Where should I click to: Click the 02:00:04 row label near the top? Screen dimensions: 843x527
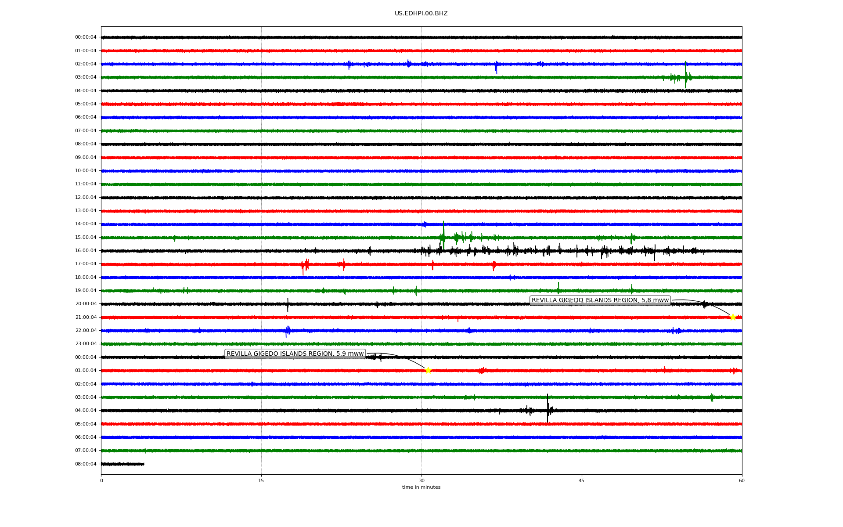[86, 64]
